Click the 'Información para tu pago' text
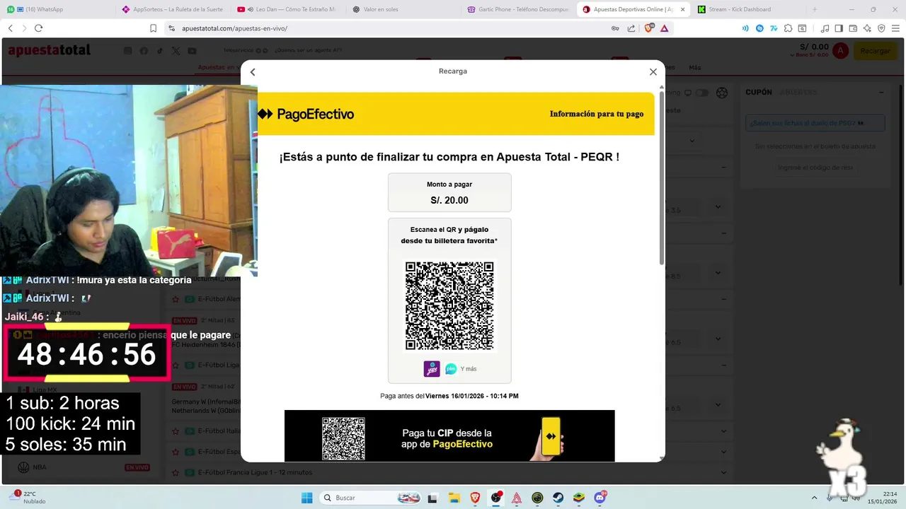The height and width of the screenshot is (509, 906). tap(597, 114)
